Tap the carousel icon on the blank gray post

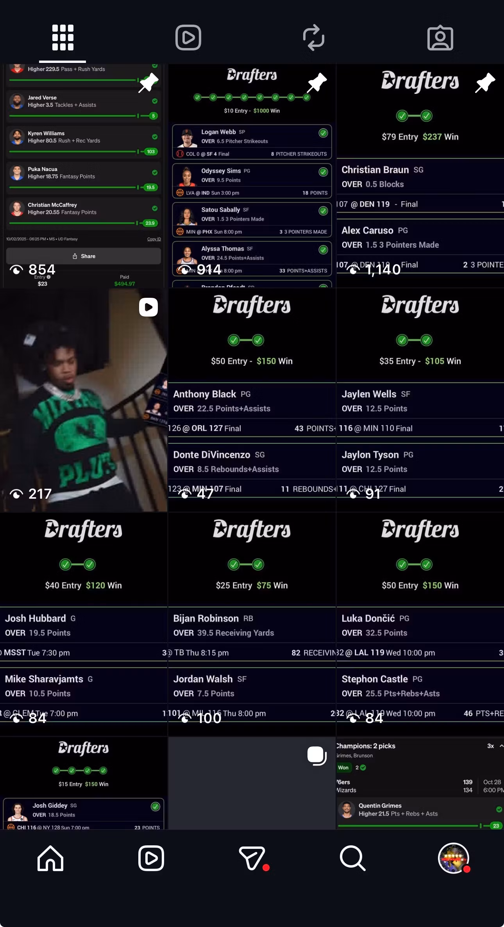(317, 756)
